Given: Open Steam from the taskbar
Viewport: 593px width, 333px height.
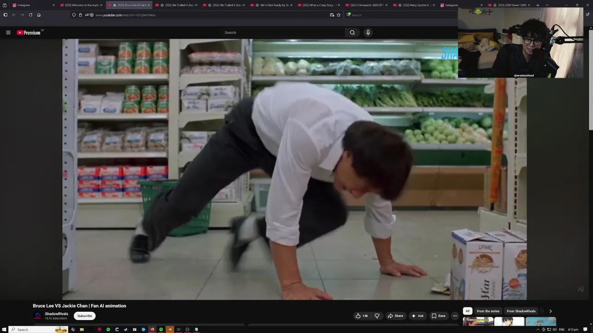Looking at the screenshot, I should click(x=126, y=329).
